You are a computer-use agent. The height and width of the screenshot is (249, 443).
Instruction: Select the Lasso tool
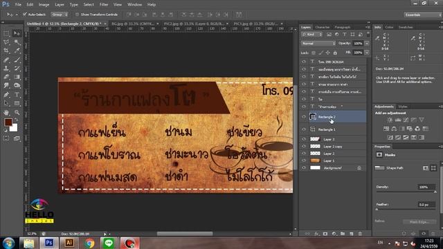6,42
